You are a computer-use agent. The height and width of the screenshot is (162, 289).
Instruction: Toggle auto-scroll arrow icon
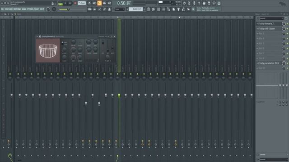[x=94, y=9]
